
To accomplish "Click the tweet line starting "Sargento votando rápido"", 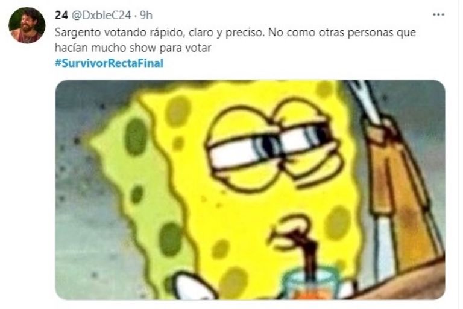I will [x=235, y=33].
